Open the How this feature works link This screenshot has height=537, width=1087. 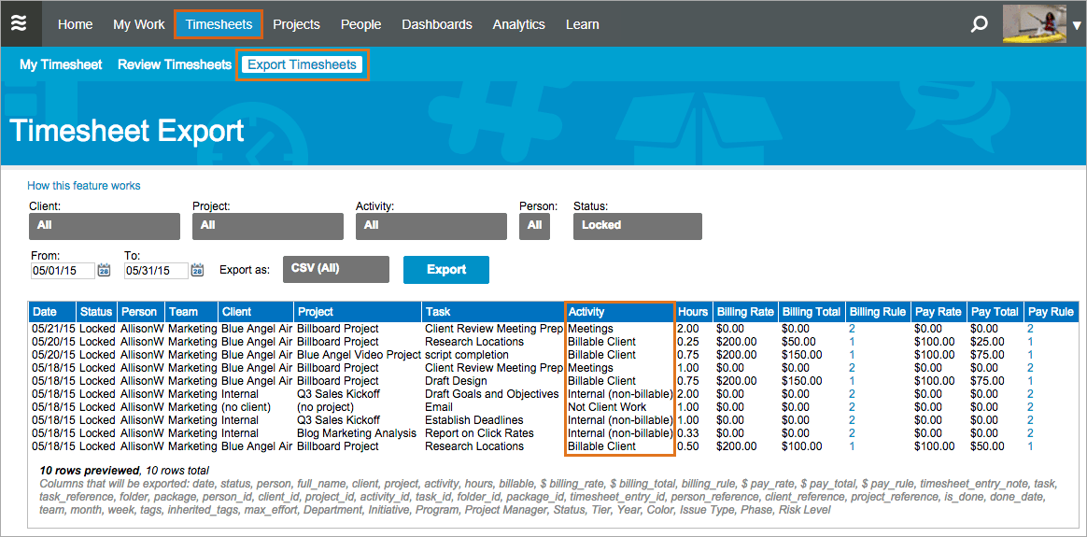click(84, 186)
